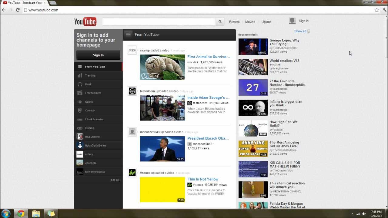Open Infinity is bigger than you think
The image size is (388, 218).
coord(286,104)
